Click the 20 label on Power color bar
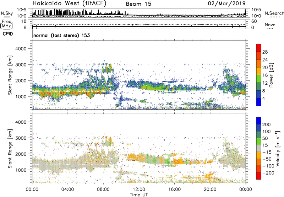This screenshot has height=197, width=284. (265, 68)
